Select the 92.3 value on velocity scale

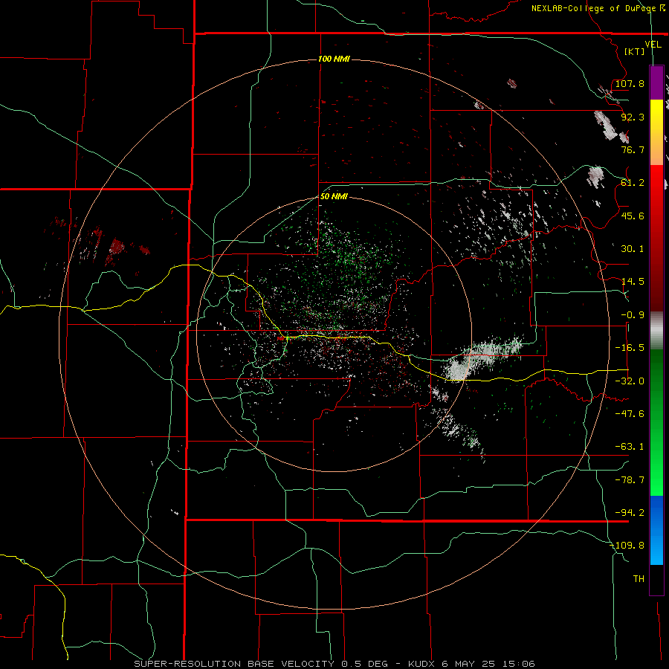[633, 117]
